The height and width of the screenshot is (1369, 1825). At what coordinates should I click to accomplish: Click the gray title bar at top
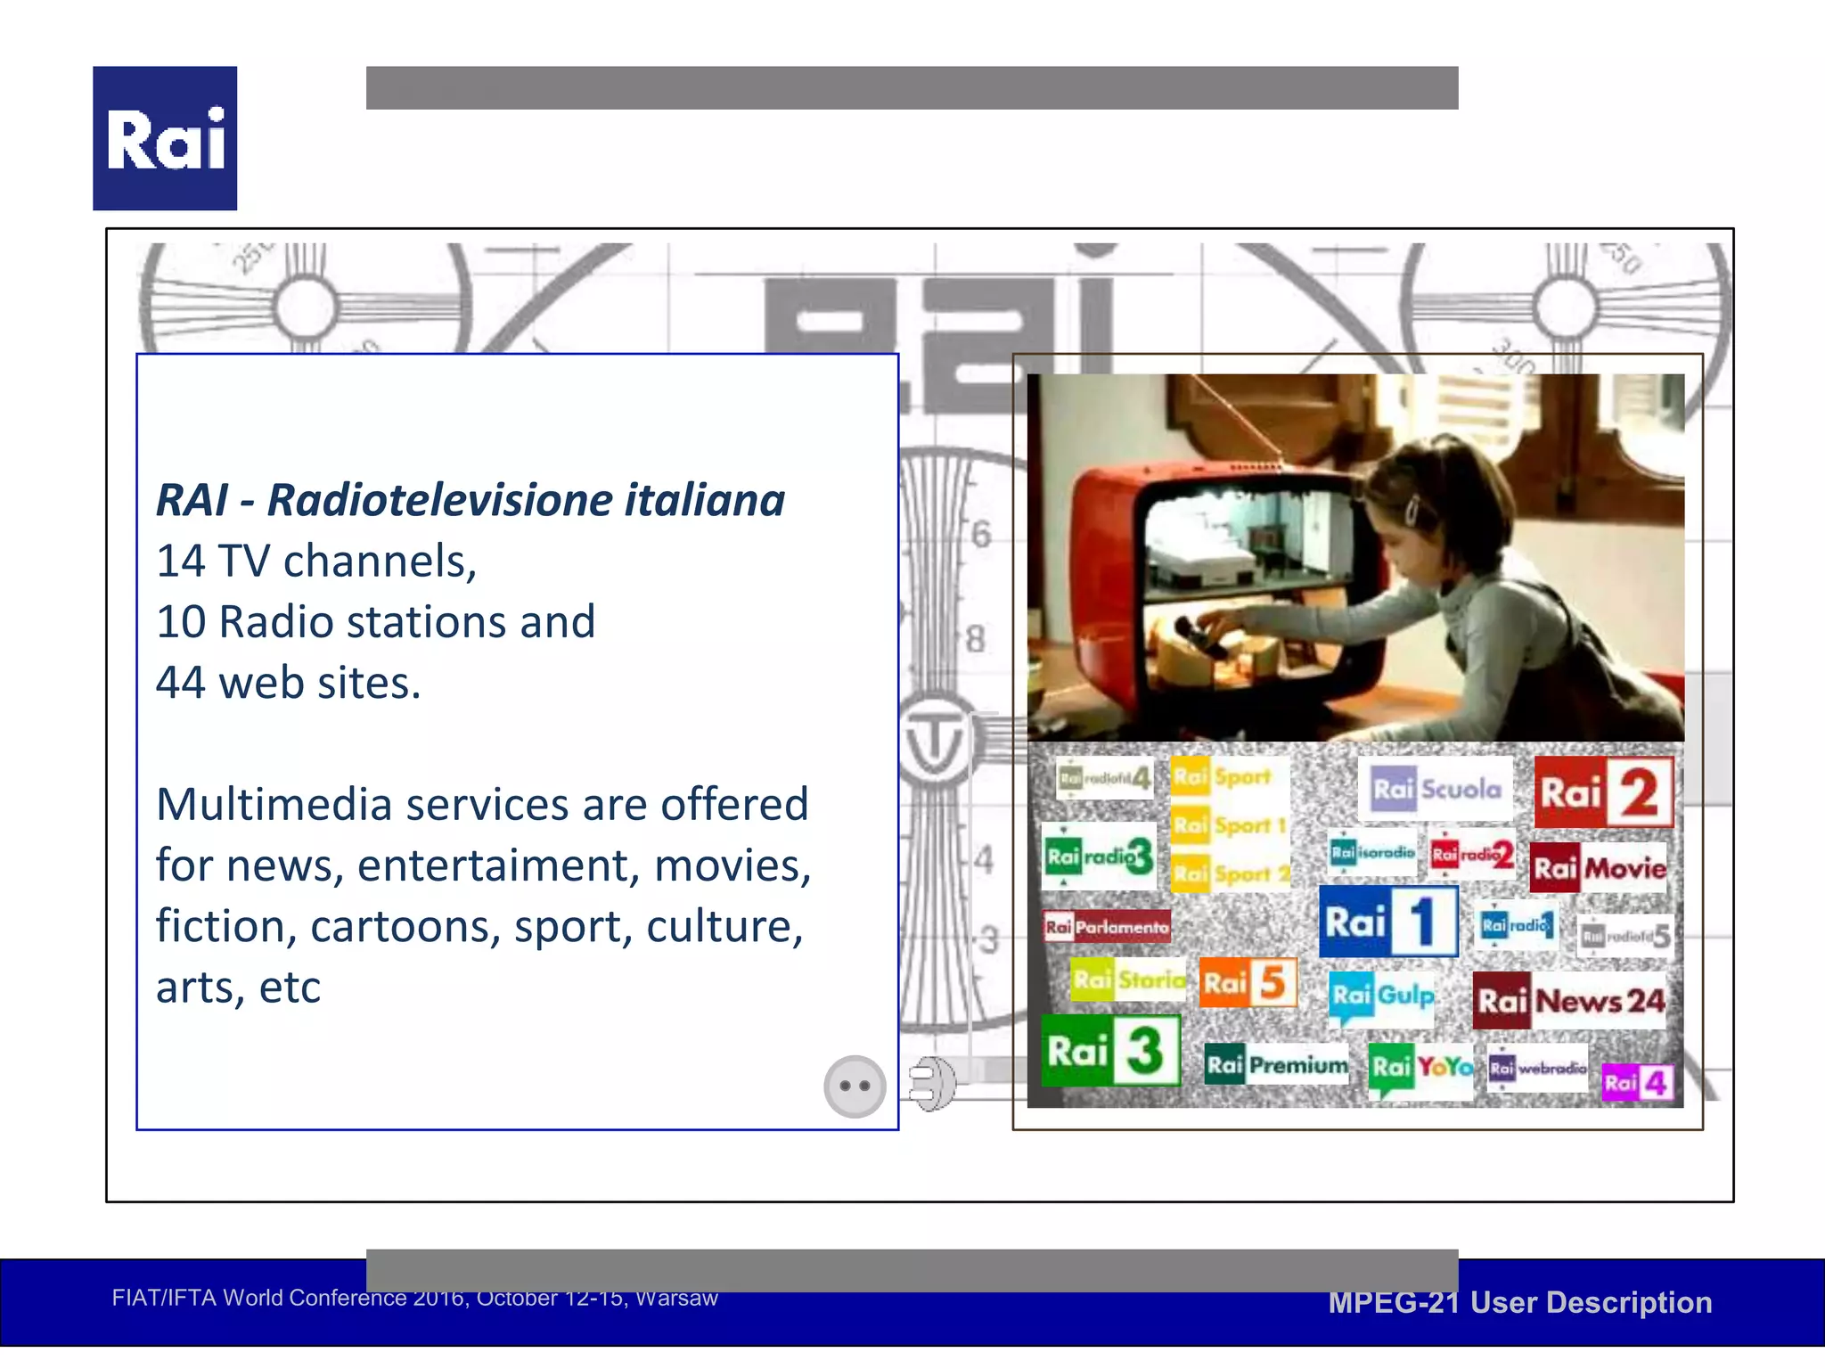[x=912, y=87]
